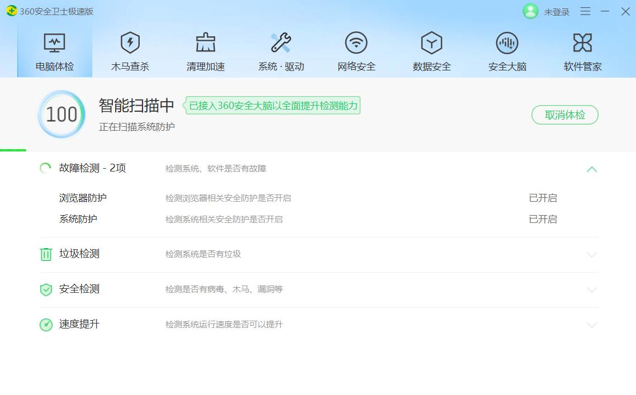Click the shield icon beside 安全检测
Image resolution: width=636 pixels, height=395 pixels.
pyautogui.click(x=45, y=289)
